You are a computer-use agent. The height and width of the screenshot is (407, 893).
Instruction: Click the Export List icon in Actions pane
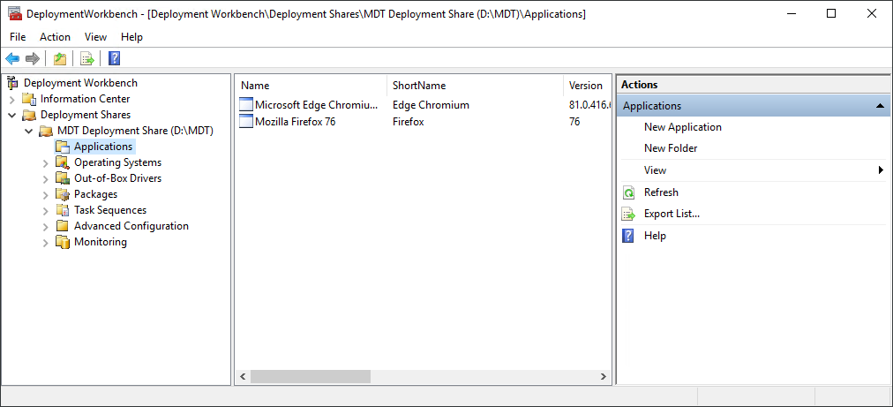pos(628,215)
